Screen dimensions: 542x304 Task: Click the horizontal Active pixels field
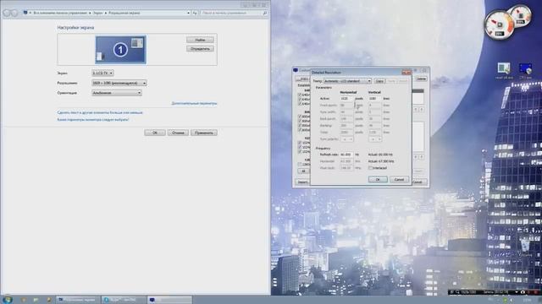point(346,99)
